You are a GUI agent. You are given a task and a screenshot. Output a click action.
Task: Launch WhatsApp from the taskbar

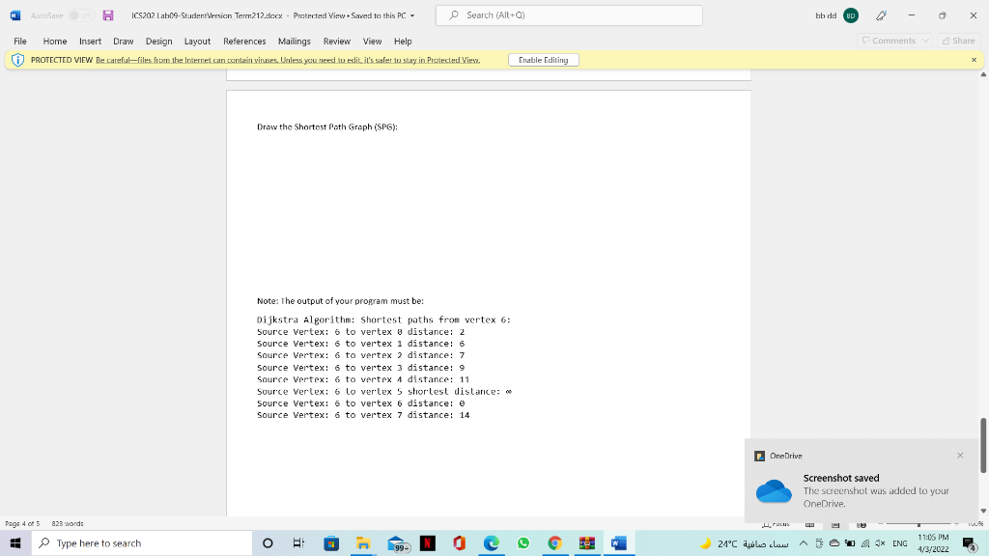[523, 542]
